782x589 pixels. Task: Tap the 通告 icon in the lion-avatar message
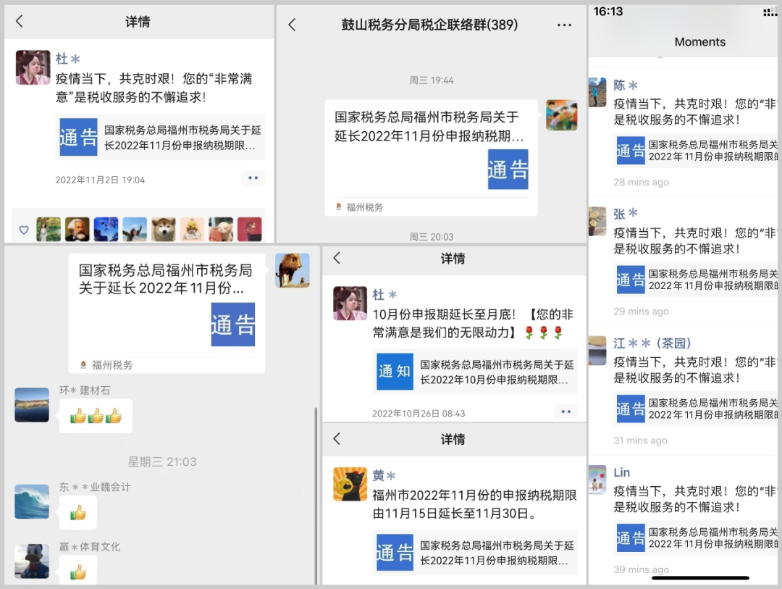tap(233, 325)
